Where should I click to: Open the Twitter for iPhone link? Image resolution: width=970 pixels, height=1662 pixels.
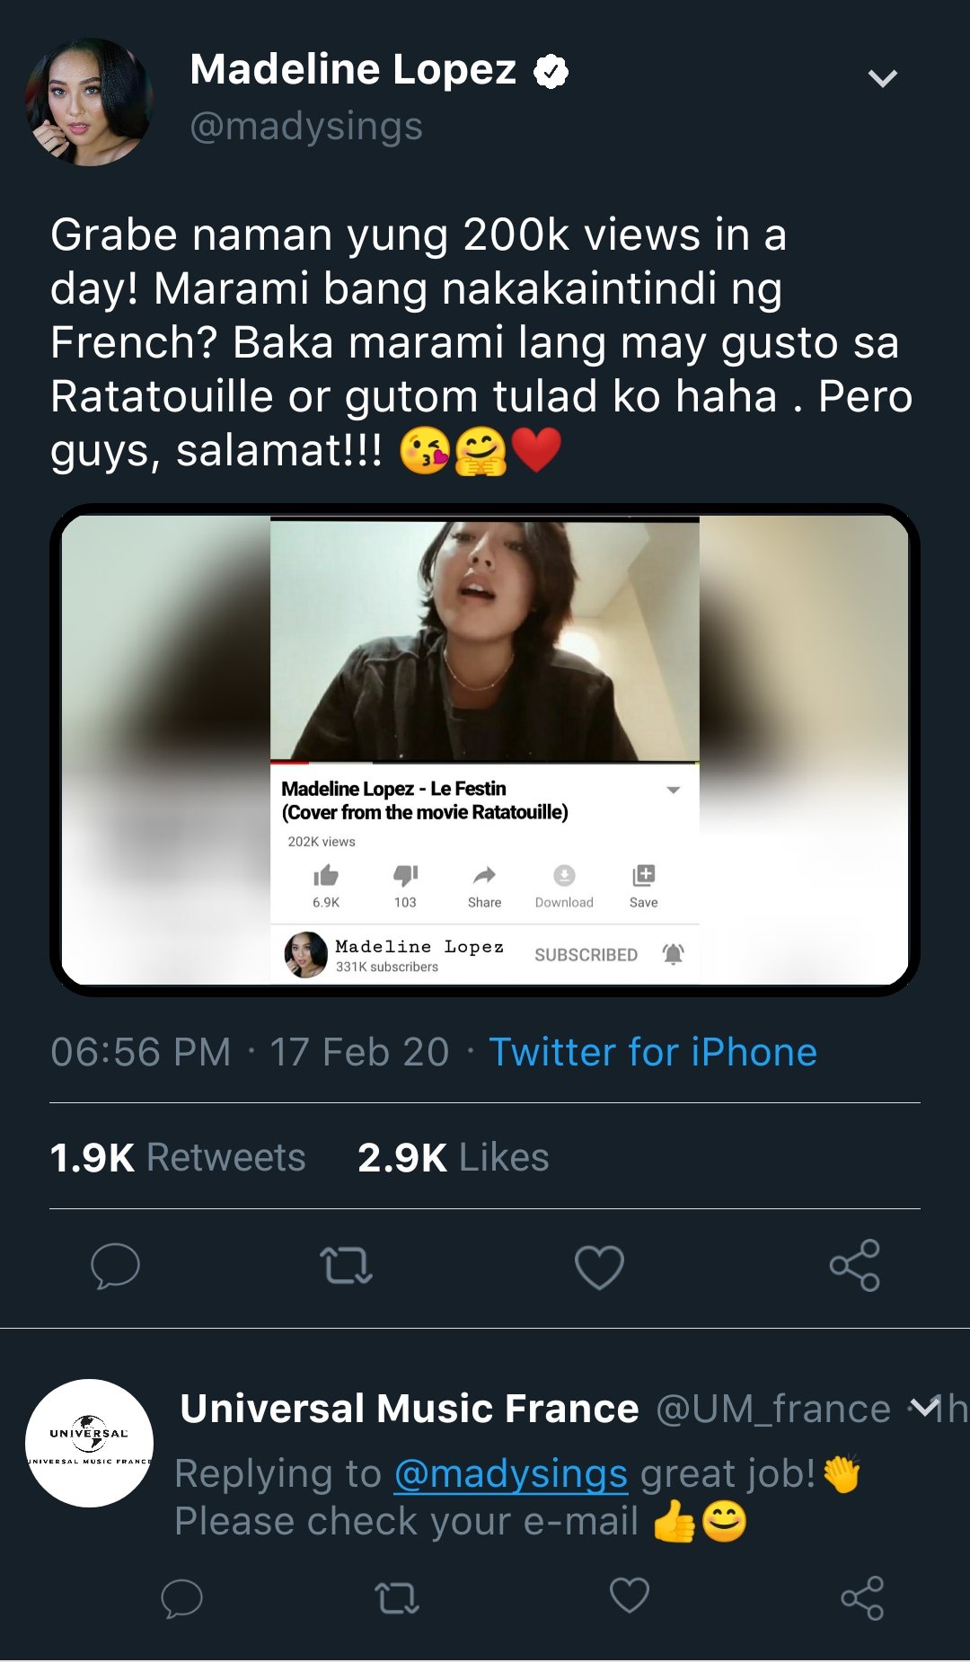tap(653, 1052)
